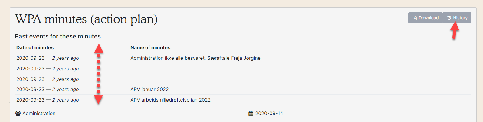Open APV arbejdsmiljødrøftelse jan 2022 minutes

tap(170, 100)
